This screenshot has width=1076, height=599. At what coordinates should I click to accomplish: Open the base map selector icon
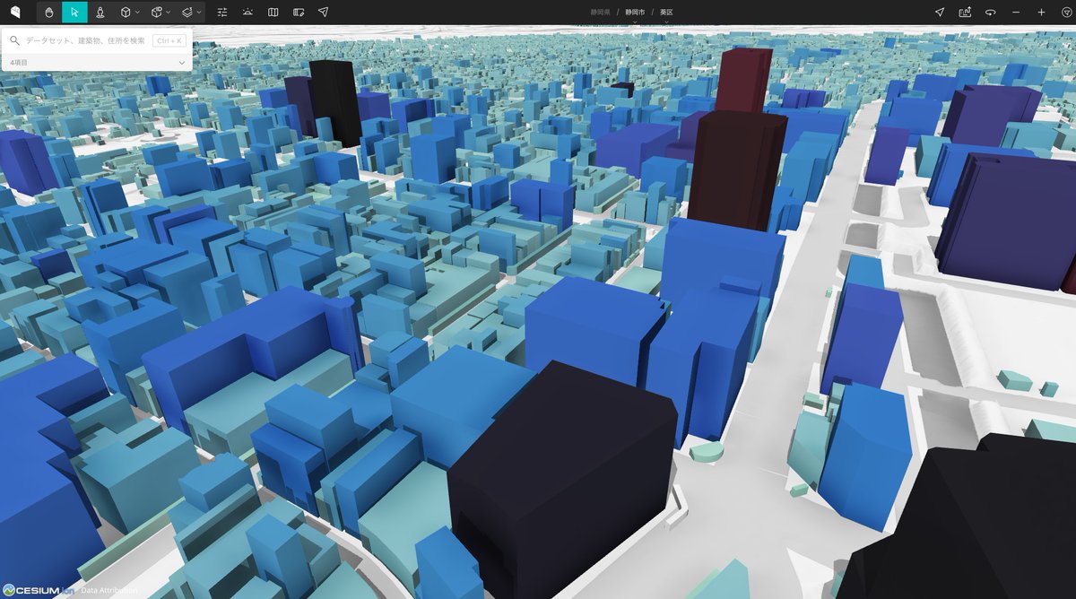click(x=273, y=12)
